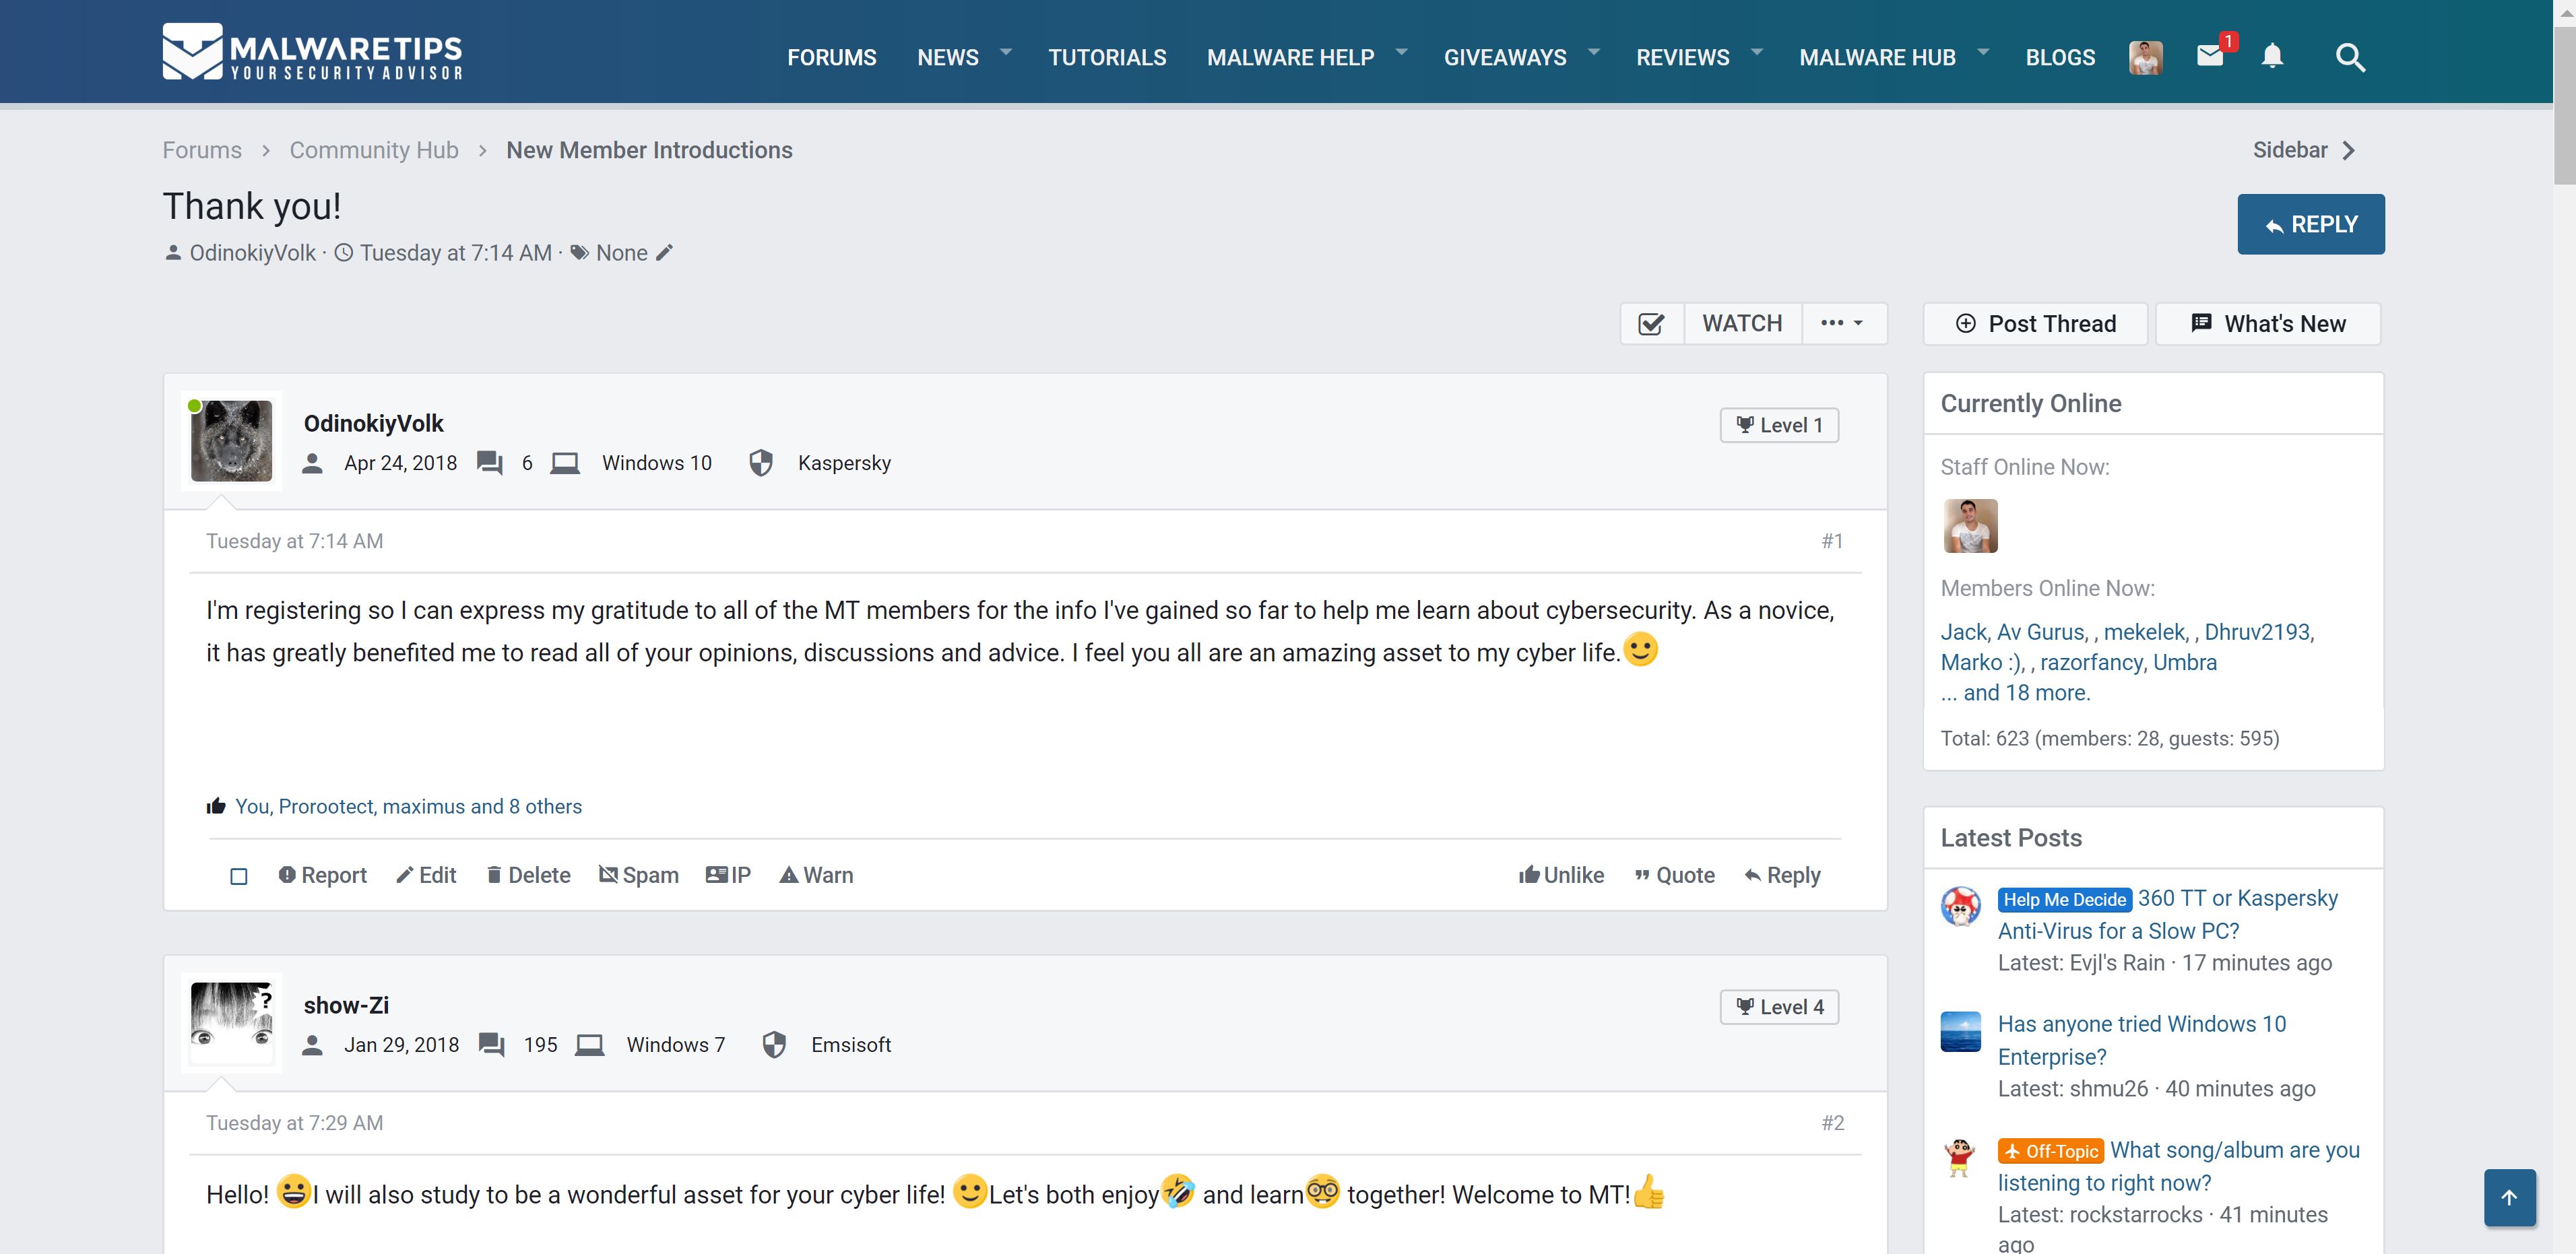Click the pencil icon to edit tags
Screen dimensions: 2576x1254
point(665,253)
